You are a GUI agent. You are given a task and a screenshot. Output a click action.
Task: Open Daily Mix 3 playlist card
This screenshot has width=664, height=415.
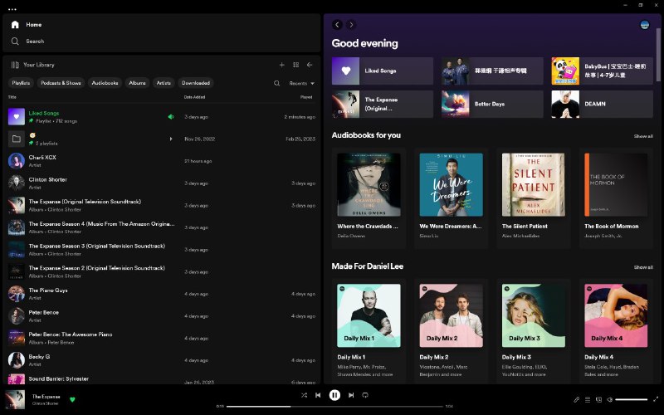(533, 330)
